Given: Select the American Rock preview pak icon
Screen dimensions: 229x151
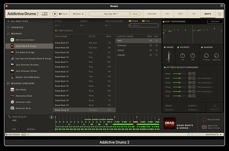Looking at the screenshot, I should point(12,108).
